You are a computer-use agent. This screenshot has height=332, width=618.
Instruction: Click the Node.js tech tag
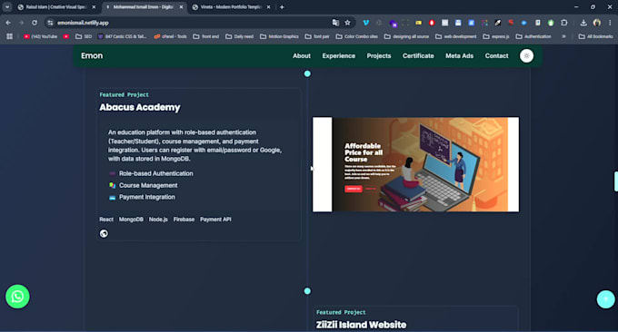coord(158,220)
